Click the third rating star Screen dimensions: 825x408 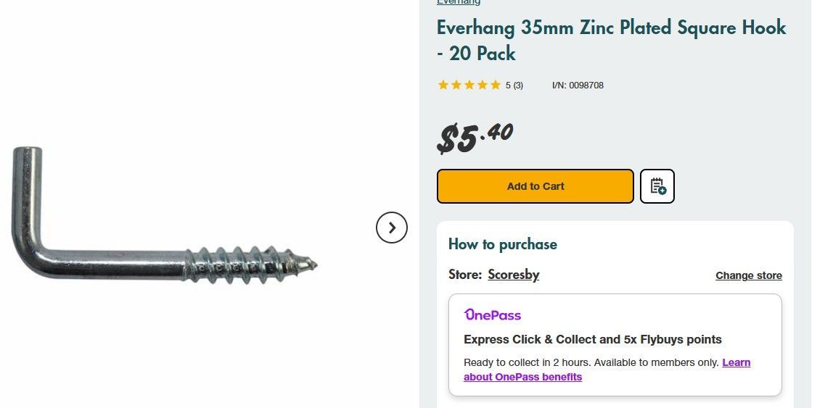coord(469,86)
